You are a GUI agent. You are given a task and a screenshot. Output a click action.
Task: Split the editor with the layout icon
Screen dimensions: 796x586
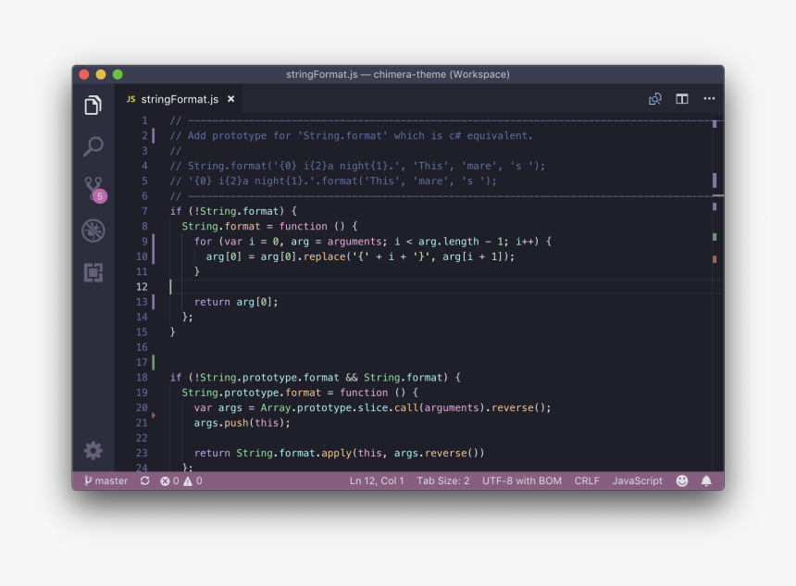tap(682, 99)
